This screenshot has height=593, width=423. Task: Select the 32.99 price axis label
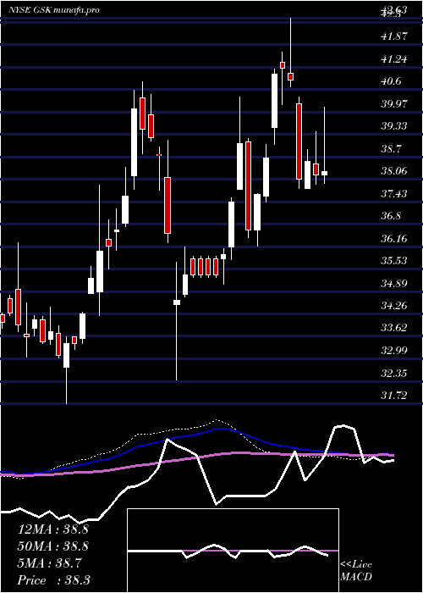pos(394,351)
